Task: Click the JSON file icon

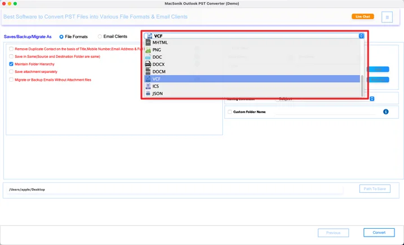Action: (148, 94)
